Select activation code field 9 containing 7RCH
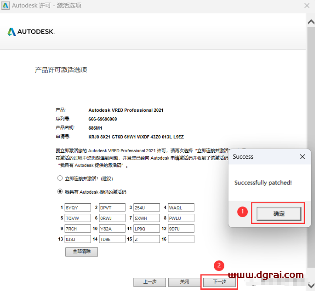 [77, 228]
